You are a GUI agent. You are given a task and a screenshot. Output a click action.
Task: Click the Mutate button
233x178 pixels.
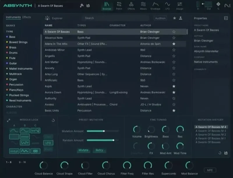point(83,150)
